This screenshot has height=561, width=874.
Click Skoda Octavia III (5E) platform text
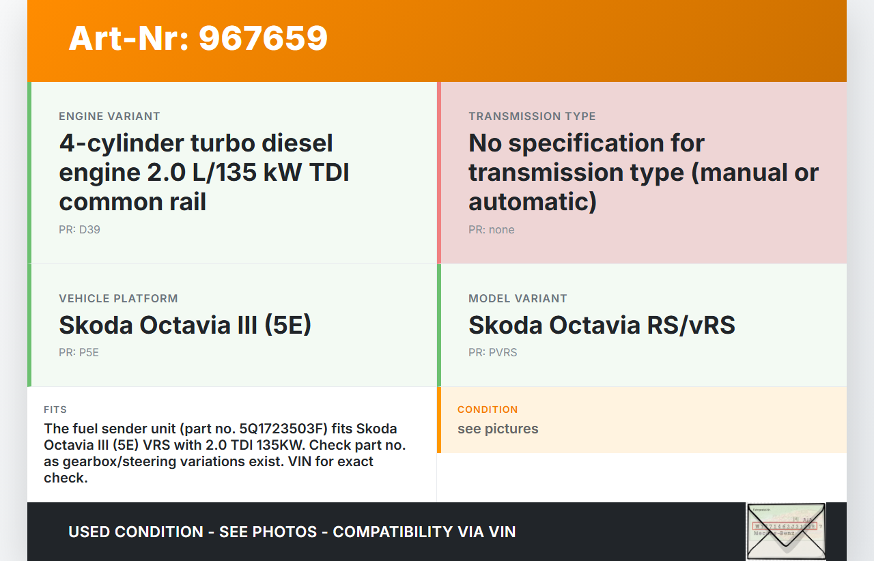185,325
